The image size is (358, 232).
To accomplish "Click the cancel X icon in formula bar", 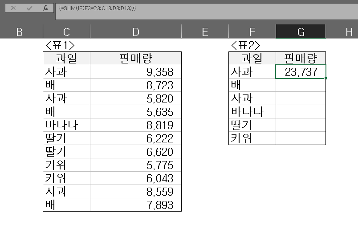I will coord(13,8).
